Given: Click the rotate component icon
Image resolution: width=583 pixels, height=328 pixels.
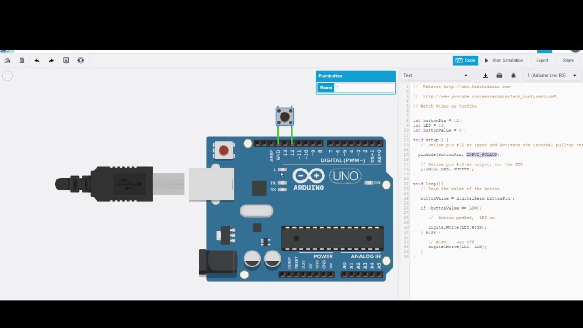Looking at the screenshot, I should pos(7,61).
